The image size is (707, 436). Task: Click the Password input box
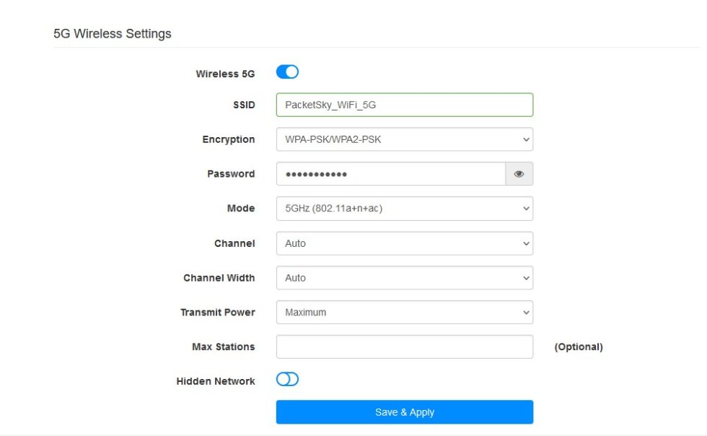point(390,173)
